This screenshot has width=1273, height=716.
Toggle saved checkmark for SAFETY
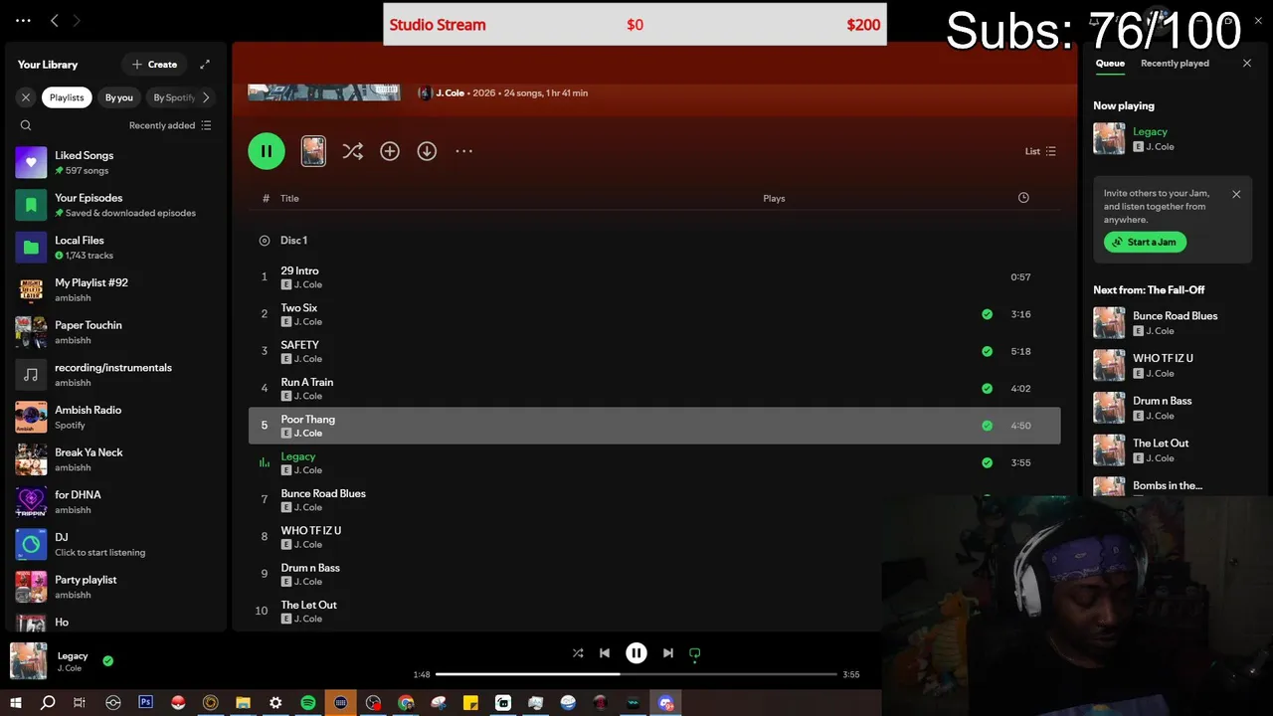click(987, 351)
